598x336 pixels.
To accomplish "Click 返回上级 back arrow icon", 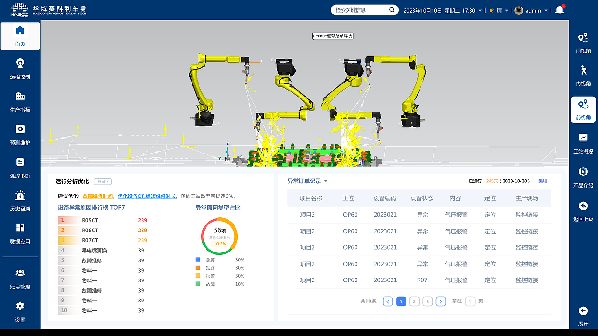I will [x=583, y=206].
